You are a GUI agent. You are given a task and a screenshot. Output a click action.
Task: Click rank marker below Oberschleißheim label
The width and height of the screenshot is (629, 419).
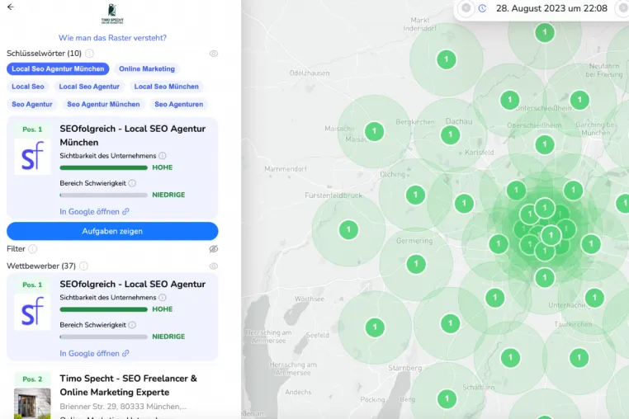pyautogui.click(x=544, y=144)
